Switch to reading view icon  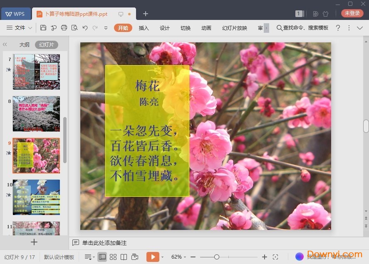click(124, 257)
